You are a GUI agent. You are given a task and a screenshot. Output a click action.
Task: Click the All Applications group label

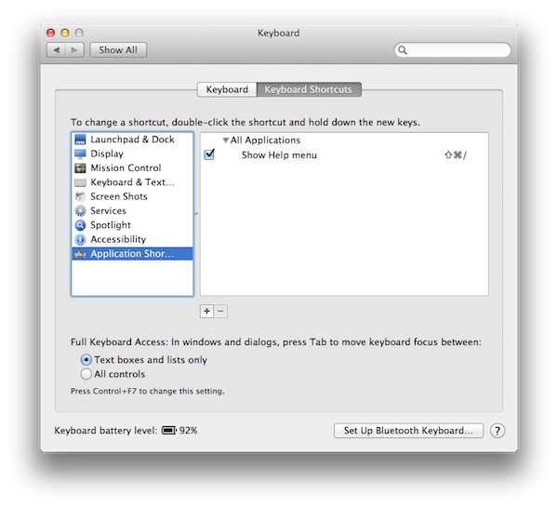(x=265, y=140)
